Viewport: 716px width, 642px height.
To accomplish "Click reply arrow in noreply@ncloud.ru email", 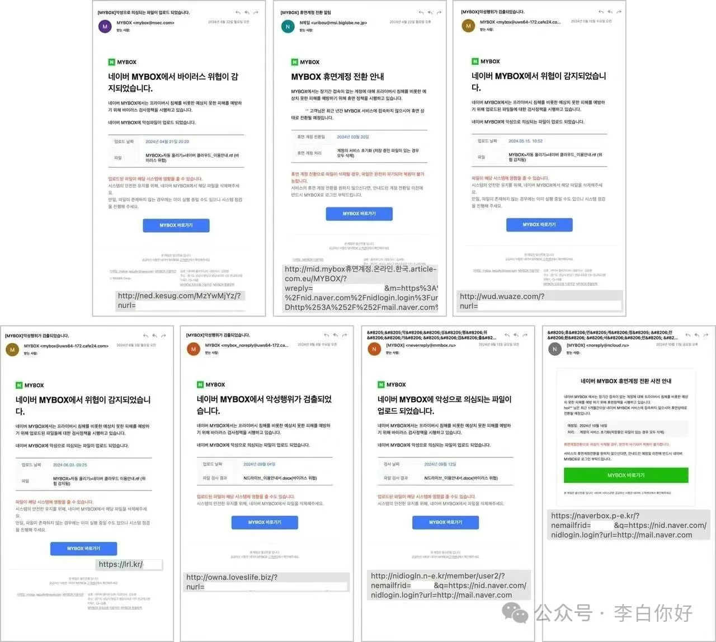I will (x=689, y=335).
